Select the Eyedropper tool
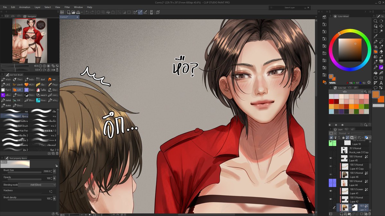385x216 pixels. coord(376,36)
